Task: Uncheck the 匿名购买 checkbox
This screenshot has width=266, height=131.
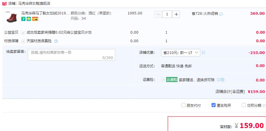Action: 213,105
